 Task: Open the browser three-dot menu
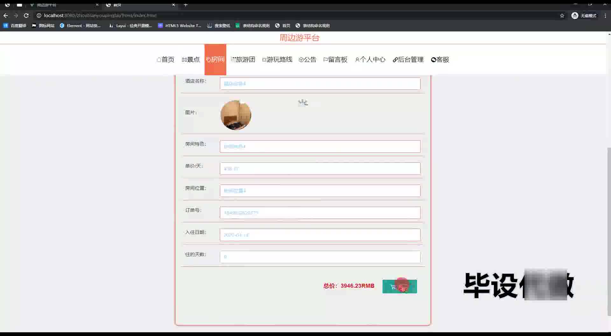(x=605, y=16)
